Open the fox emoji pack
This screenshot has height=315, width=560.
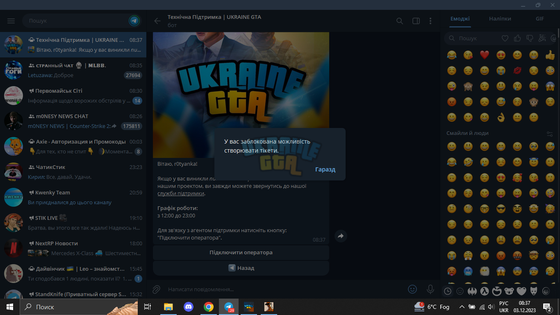point(534,291)
